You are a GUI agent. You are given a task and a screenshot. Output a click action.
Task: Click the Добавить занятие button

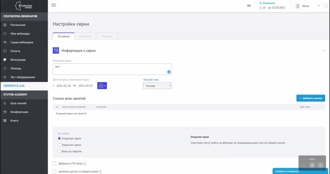tap(311, 98)
